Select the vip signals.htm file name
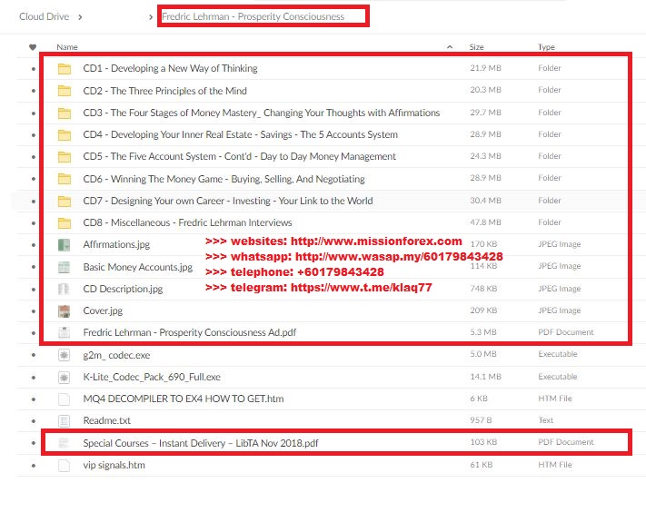The image size is (646, 522). [x=114, y=465]
